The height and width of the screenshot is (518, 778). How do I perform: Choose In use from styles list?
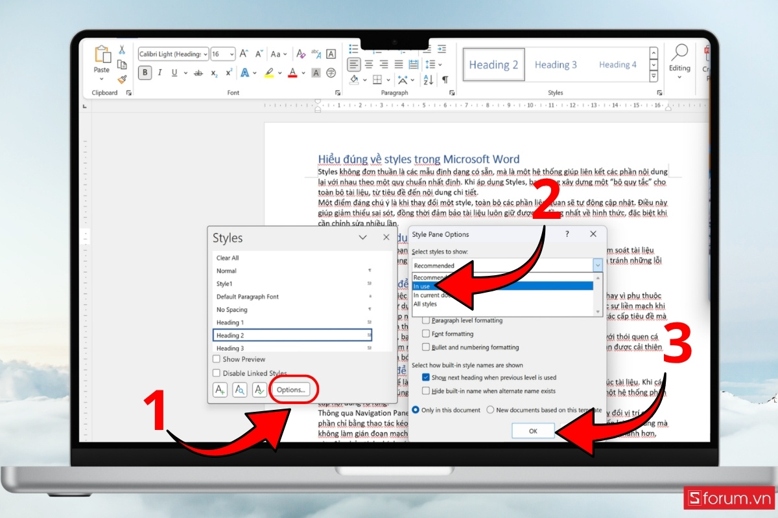(x=502, y=286)
